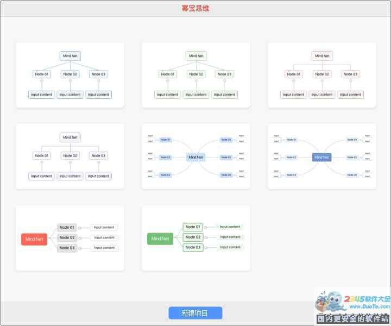This screenshot has height=326, width=391.
Task: Select the green Mind Net horizontal template
Action: pos(196,238)
